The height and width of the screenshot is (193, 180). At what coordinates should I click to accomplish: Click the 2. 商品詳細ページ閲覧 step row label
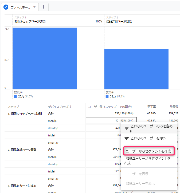[x=22, y=150]
